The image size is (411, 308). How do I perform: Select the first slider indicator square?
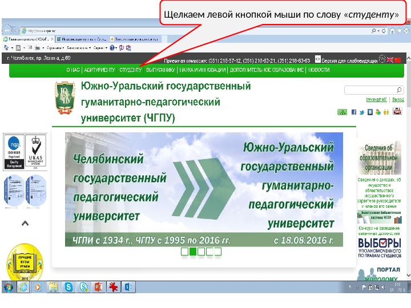point(184,252)
